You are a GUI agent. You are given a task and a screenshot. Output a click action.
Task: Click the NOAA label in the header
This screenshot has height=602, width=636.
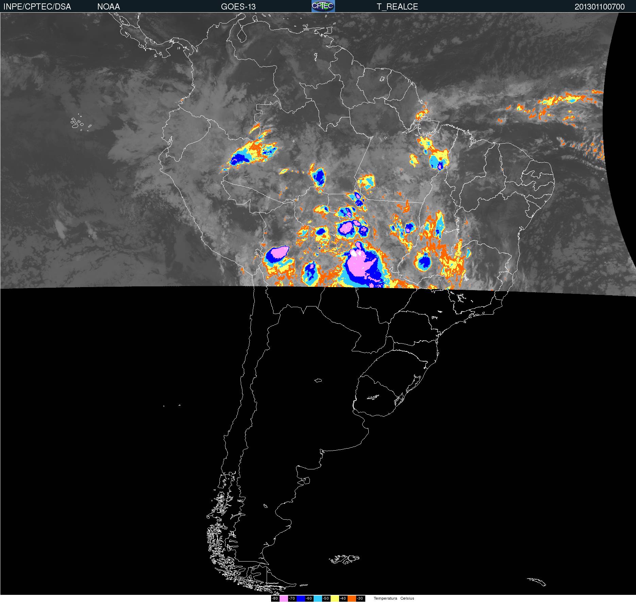(x=108, y=7)
